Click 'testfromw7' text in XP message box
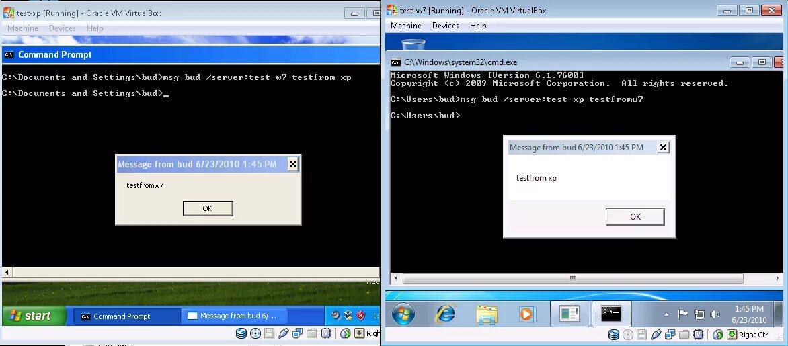The image size is (788, 346). 145,185
